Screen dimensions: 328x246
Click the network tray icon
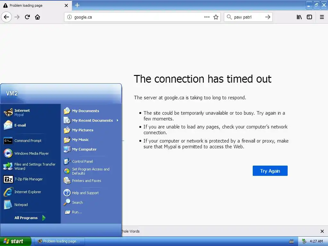point(304,242)
